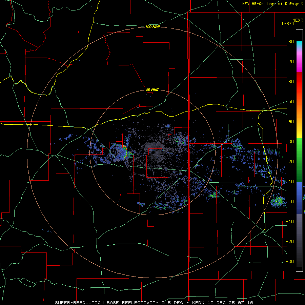Screen dimensions: 305x305
Task: Click the -10 dBZ scale value
Action: coord(290,222)
